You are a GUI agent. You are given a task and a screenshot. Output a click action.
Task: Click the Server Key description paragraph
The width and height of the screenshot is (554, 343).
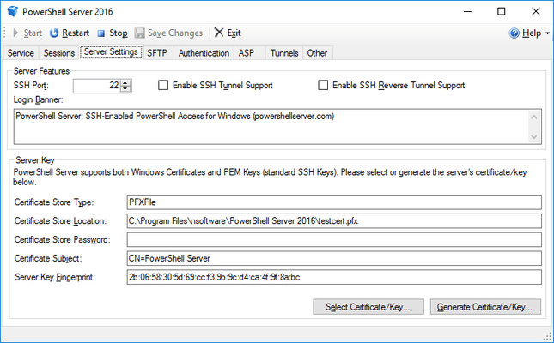point(270,178)
